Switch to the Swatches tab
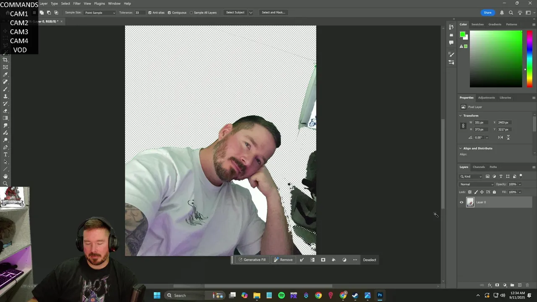 [477, 24]
